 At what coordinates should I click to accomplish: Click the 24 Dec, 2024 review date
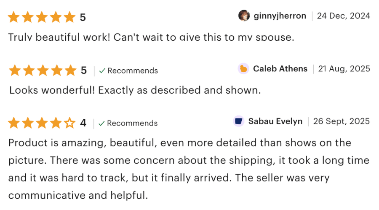(x=343, y=16)
